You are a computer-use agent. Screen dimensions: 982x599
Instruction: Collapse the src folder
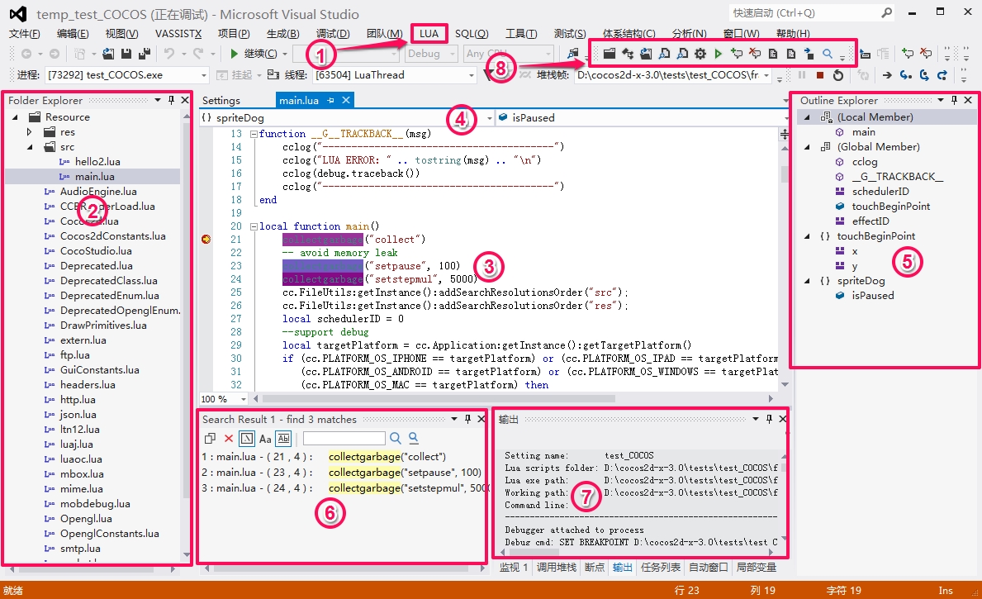pos(30,147)
